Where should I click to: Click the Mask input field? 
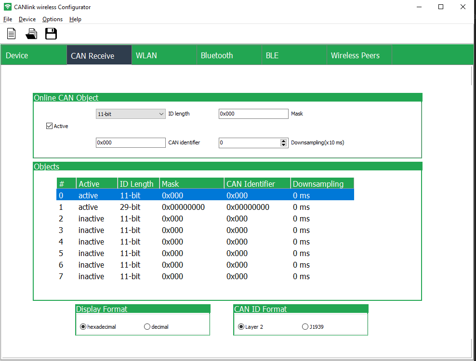click(x=253, y=114)
